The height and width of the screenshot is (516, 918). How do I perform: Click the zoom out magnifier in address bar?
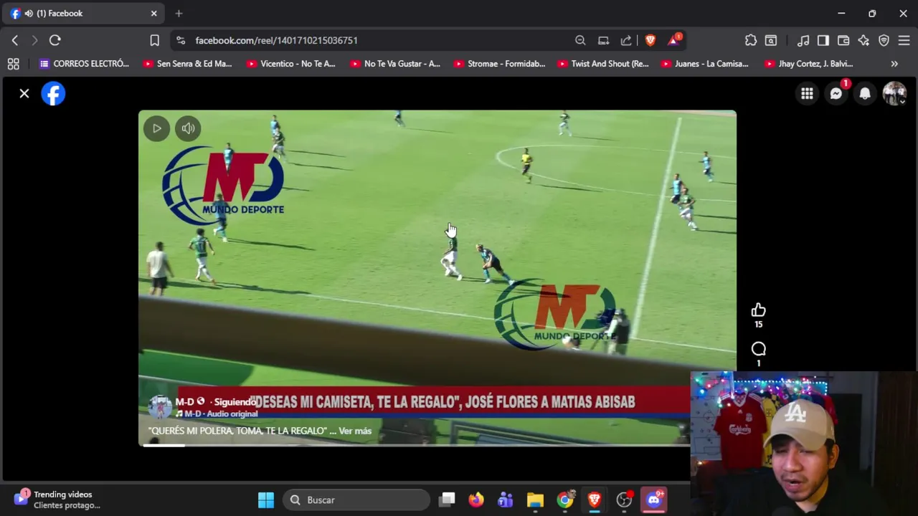coord(580,40)
